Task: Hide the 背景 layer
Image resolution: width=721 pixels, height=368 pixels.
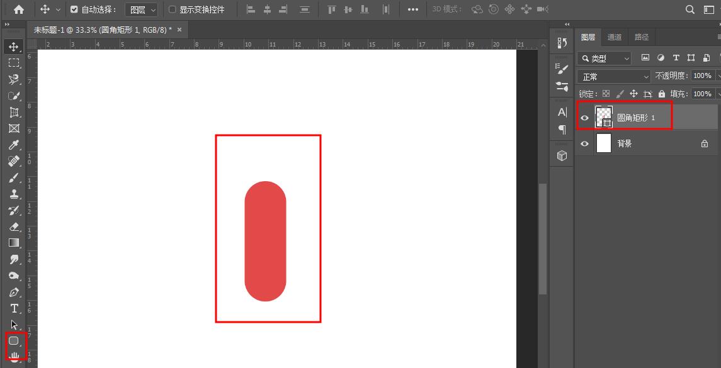Action: [584, 143]
